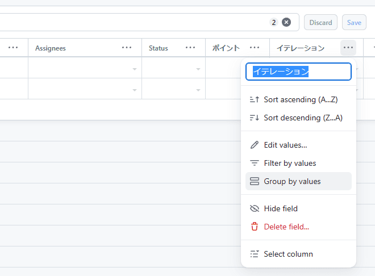Expand the first row Assignees dropdown
This screenshot has width=375, height=276.
[135, 69]
